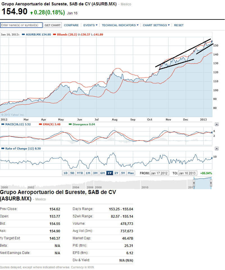Grab the right range slider handle
Screen dimensions: 225x270
(x=211, y=183)
